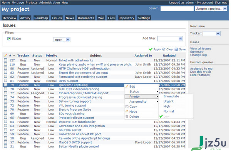Select checkbox of issue 58
231x151 pixels.
click(6, 138)
